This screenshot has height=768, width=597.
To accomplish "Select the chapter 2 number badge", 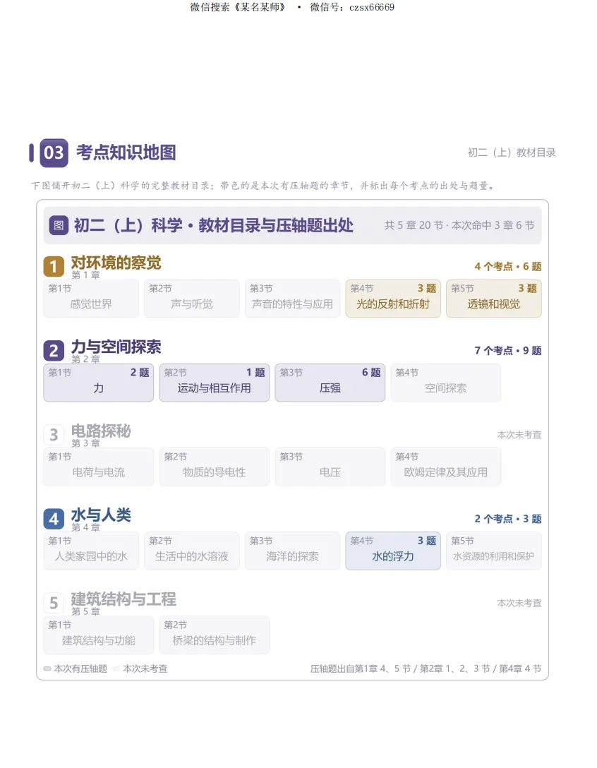I will [x=54, y=351].
